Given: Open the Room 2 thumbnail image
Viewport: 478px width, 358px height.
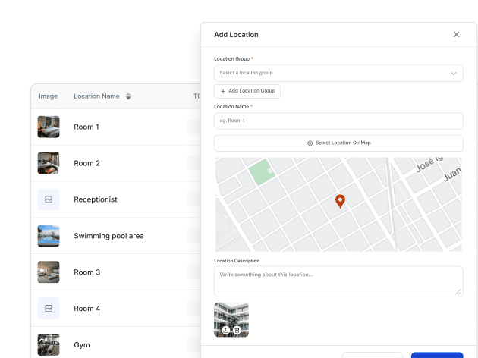Looking at the screenshot, I should point(49,163).
